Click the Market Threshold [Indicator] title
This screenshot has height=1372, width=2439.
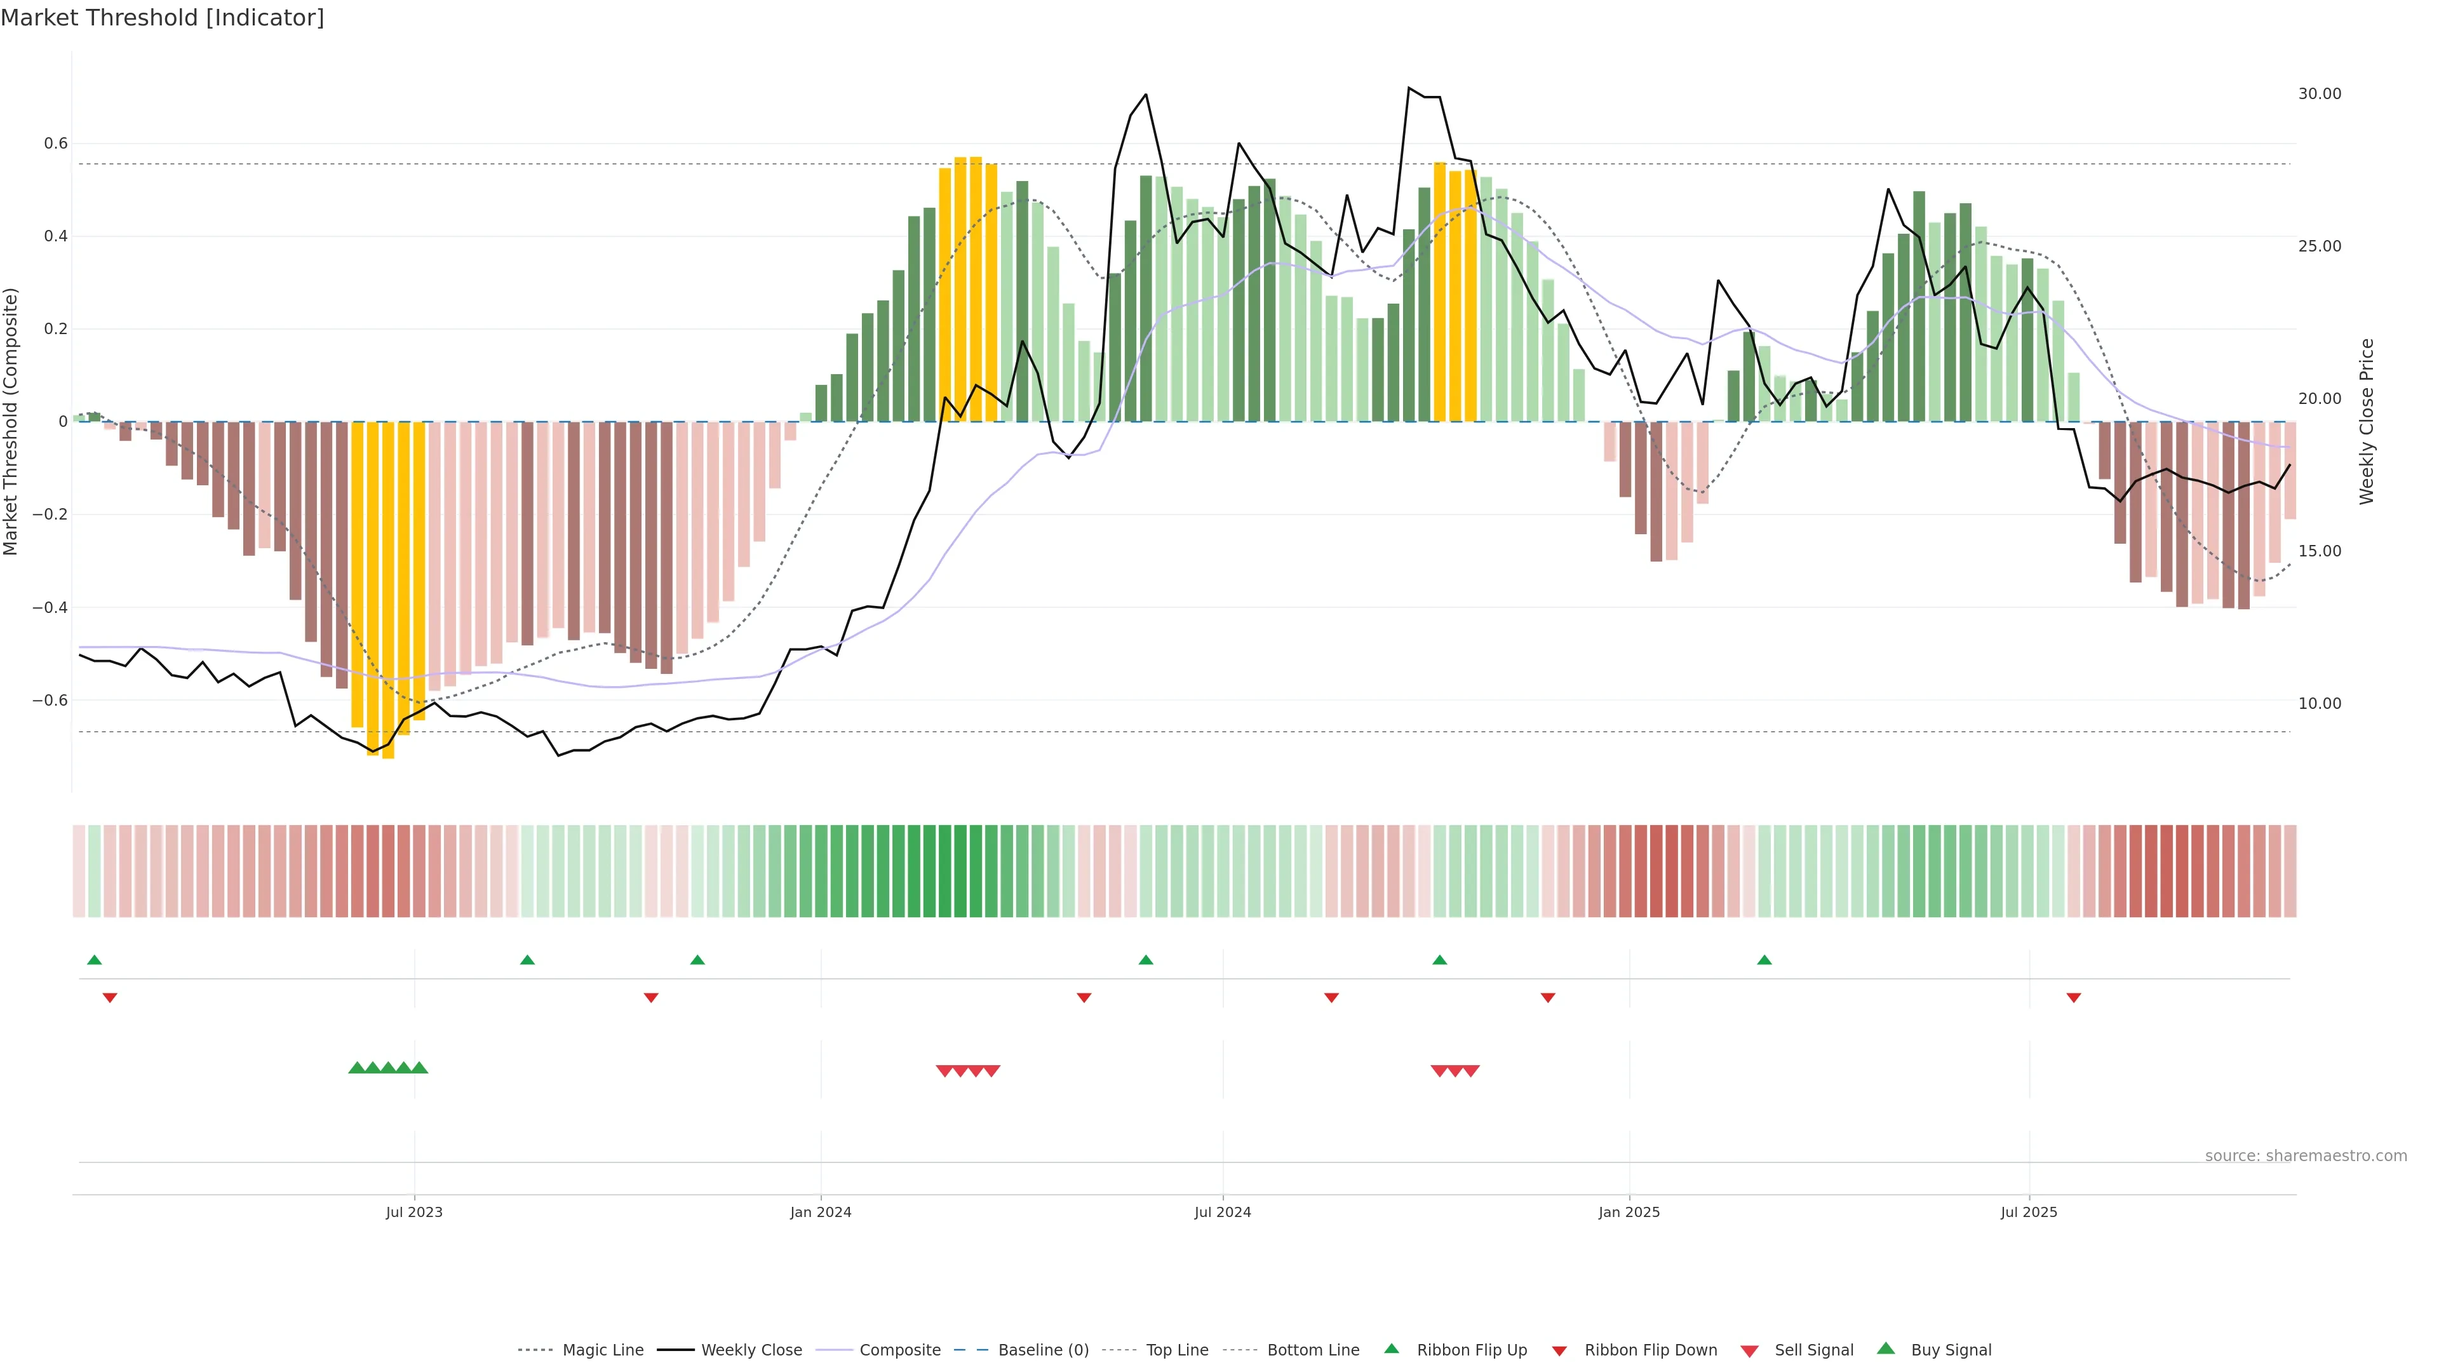point(162,17)
